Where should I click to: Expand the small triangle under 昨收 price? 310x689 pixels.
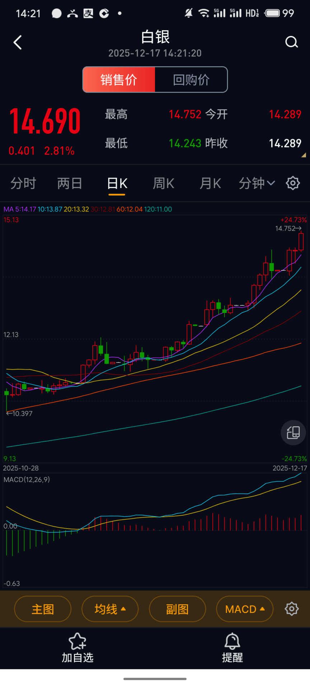tap(304, 155)
